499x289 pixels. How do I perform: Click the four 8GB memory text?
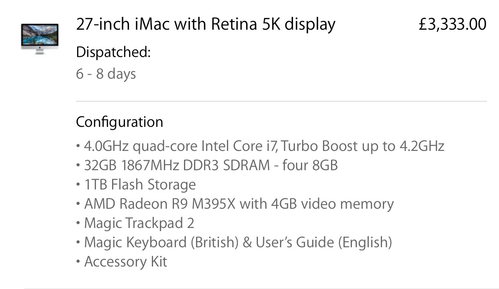pos(310,165)
